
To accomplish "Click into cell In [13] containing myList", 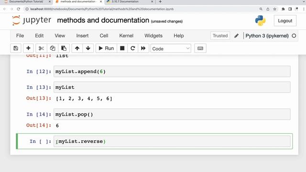I will coord(172,87).
